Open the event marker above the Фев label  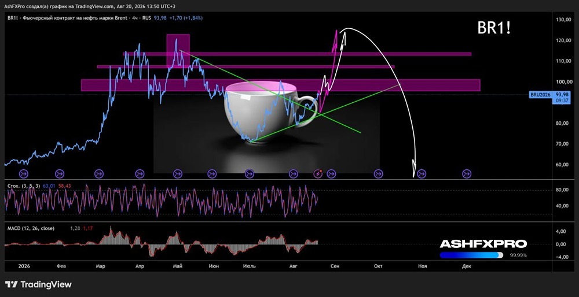point(60,173)
